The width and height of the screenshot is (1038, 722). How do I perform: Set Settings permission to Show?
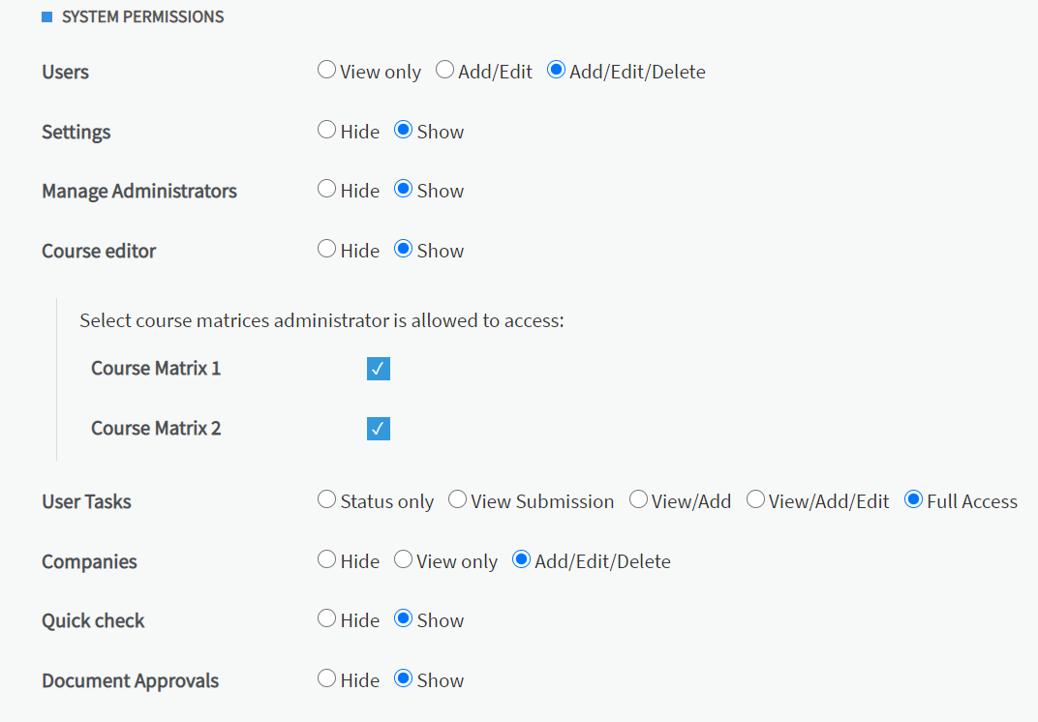(404, 131)
